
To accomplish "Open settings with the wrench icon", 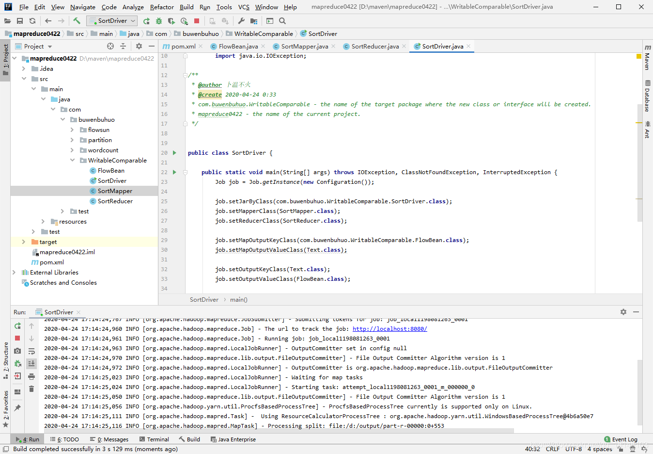I will point(241,21).
